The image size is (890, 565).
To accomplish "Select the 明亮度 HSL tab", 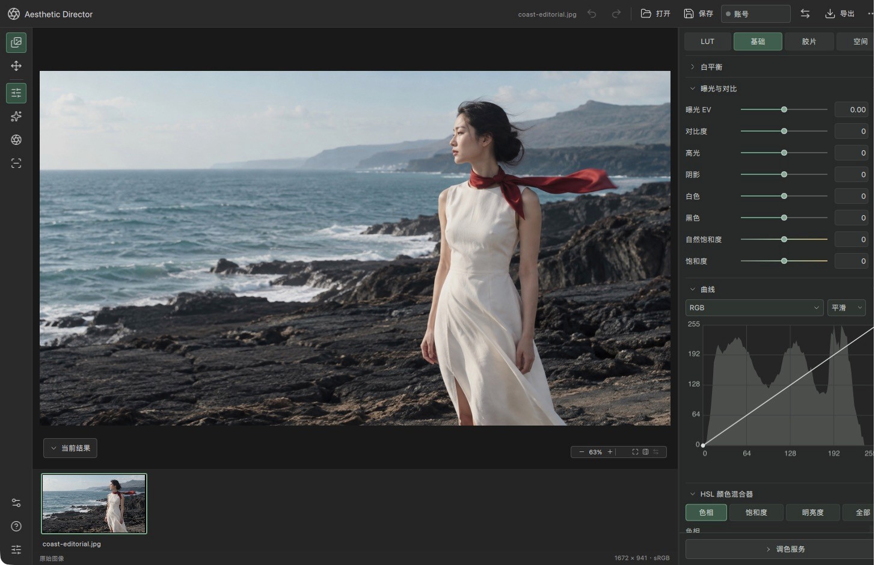I will tap(813, 513).
